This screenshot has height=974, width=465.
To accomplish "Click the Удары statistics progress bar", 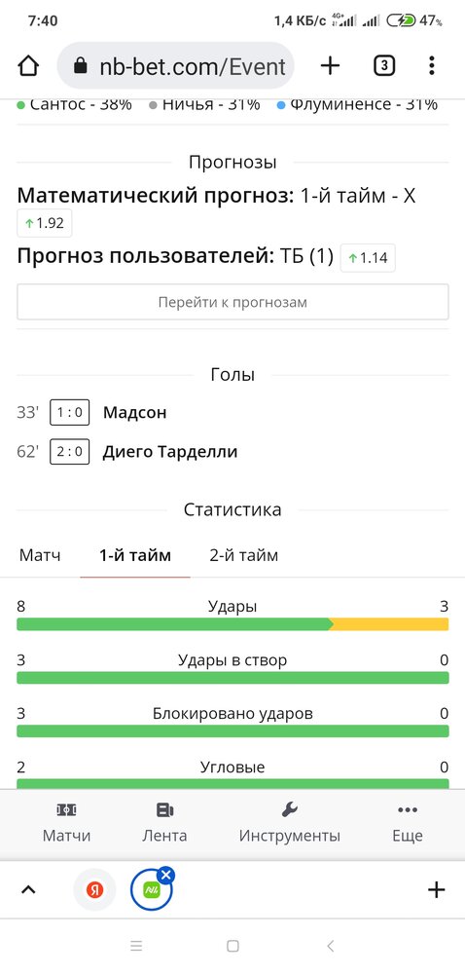I will point(232,624).
